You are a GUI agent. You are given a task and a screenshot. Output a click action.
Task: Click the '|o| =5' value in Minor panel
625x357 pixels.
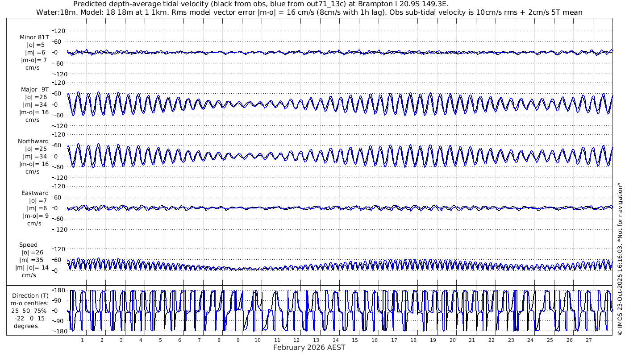point(36,45)
